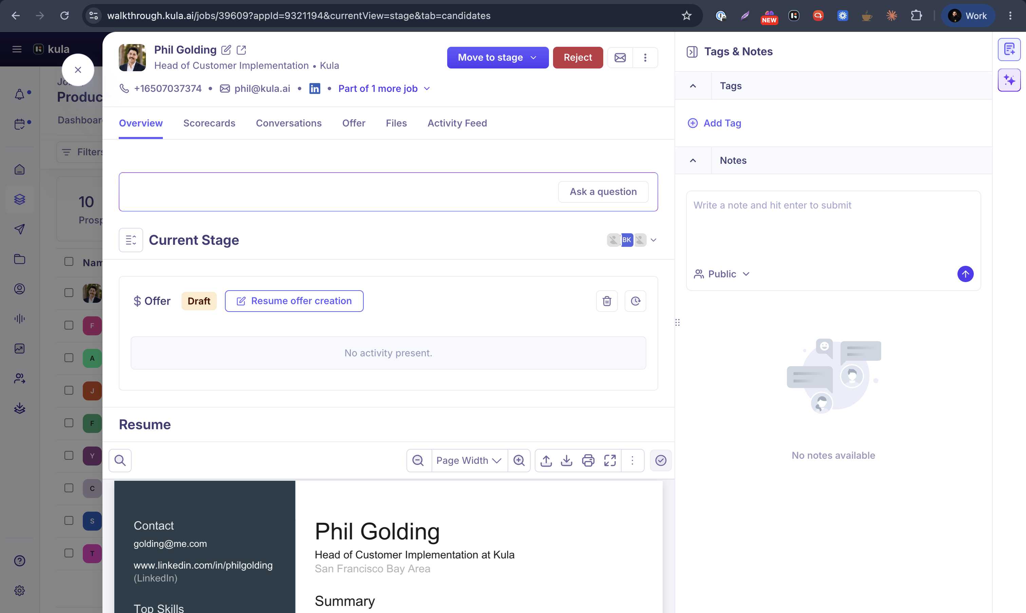Click the Current Stage list icon

[131, 240]
